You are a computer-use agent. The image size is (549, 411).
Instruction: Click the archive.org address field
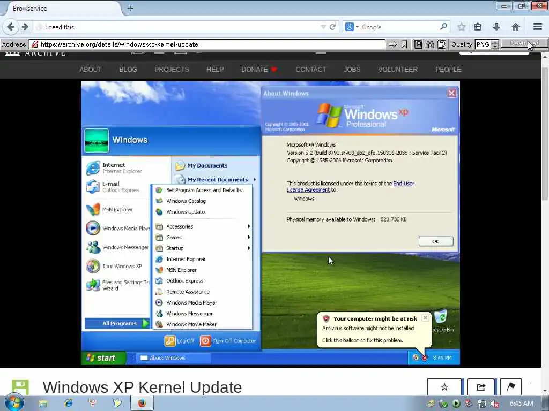coord(207,44)
